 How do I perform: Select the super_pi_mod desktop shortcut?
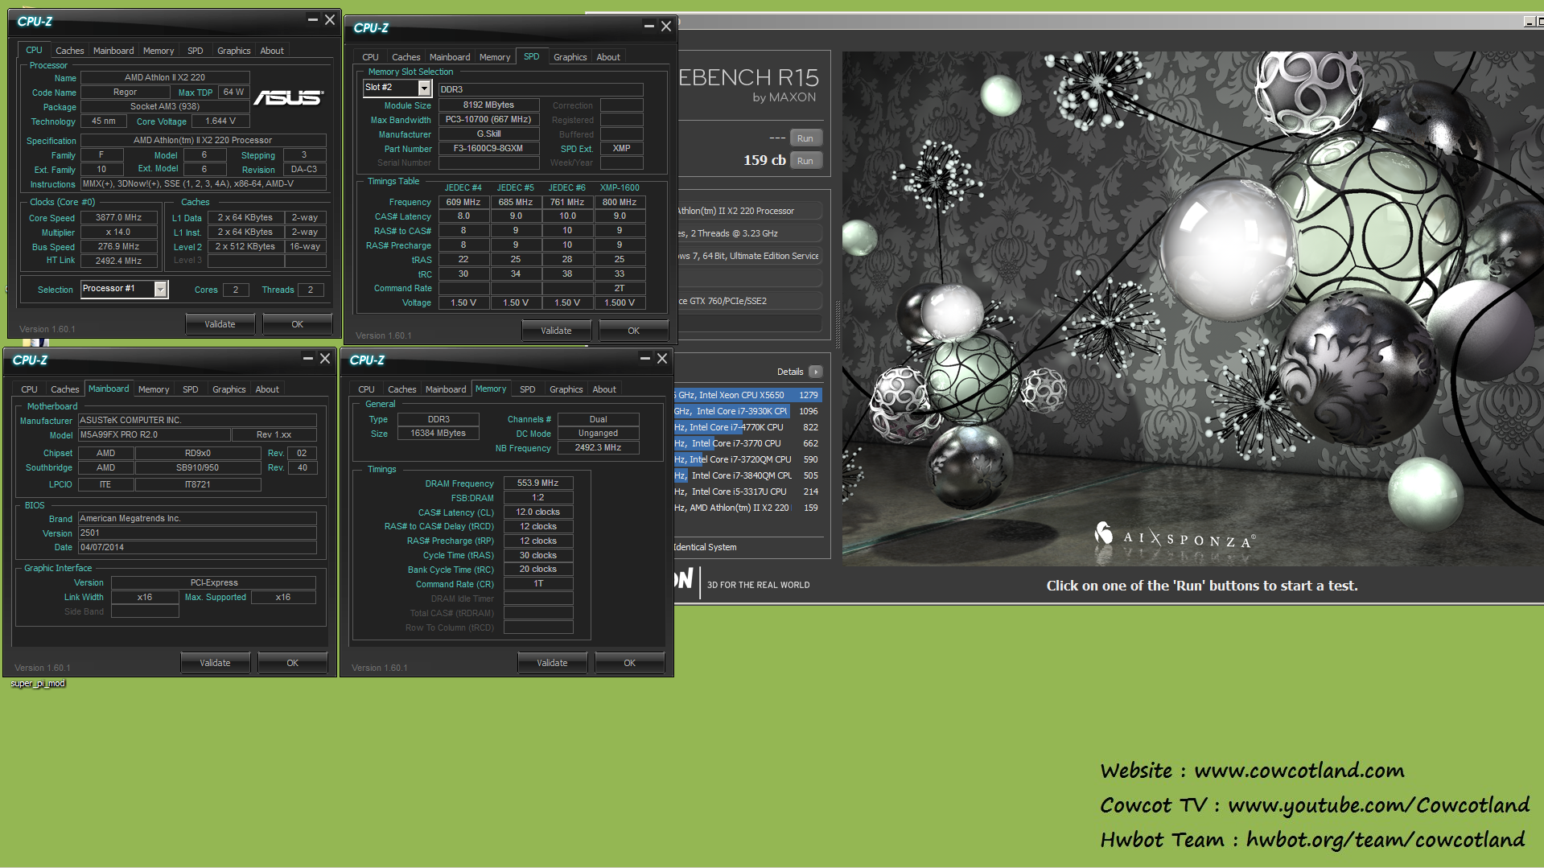38,683
